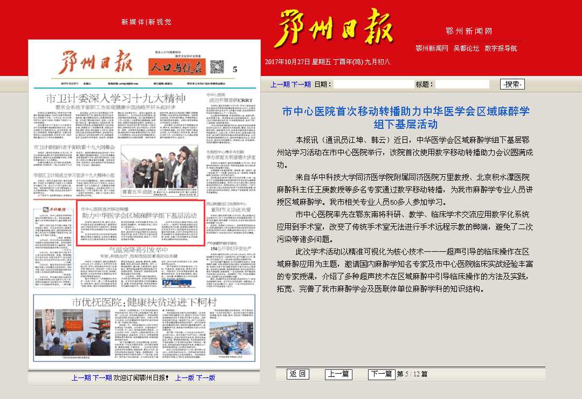Click the paragraph starting 市中心医院率先在鄂东南
This screenshot has width=582, height=399.
click(405, 226)
